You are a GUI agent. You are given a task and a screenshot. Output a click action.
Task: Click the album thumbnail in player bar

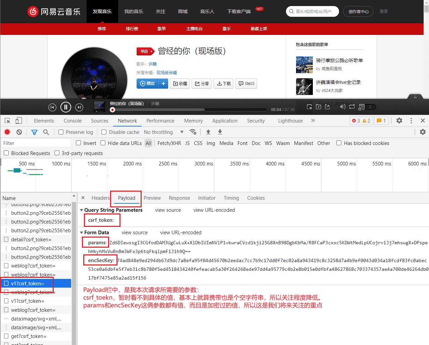point(99,107)
